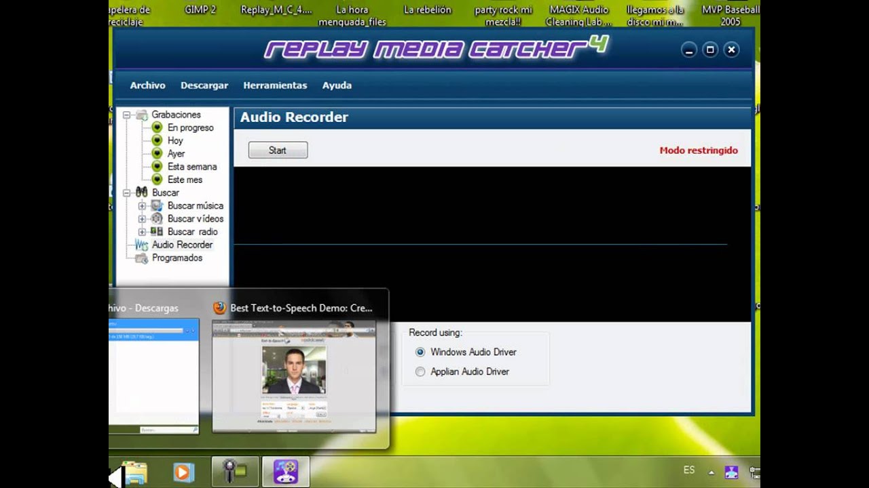Open the Archivo menu

147,85
